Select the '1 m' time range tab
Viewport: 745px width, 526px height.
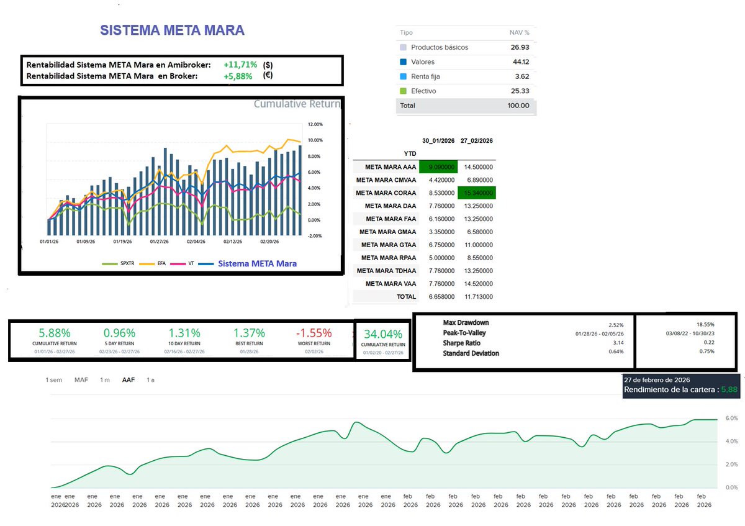pyautogui.click(x=105, y=379)
